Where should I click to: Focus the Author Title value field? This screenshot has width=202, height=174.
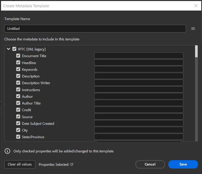pyautogui.click(x=139, y=103)
